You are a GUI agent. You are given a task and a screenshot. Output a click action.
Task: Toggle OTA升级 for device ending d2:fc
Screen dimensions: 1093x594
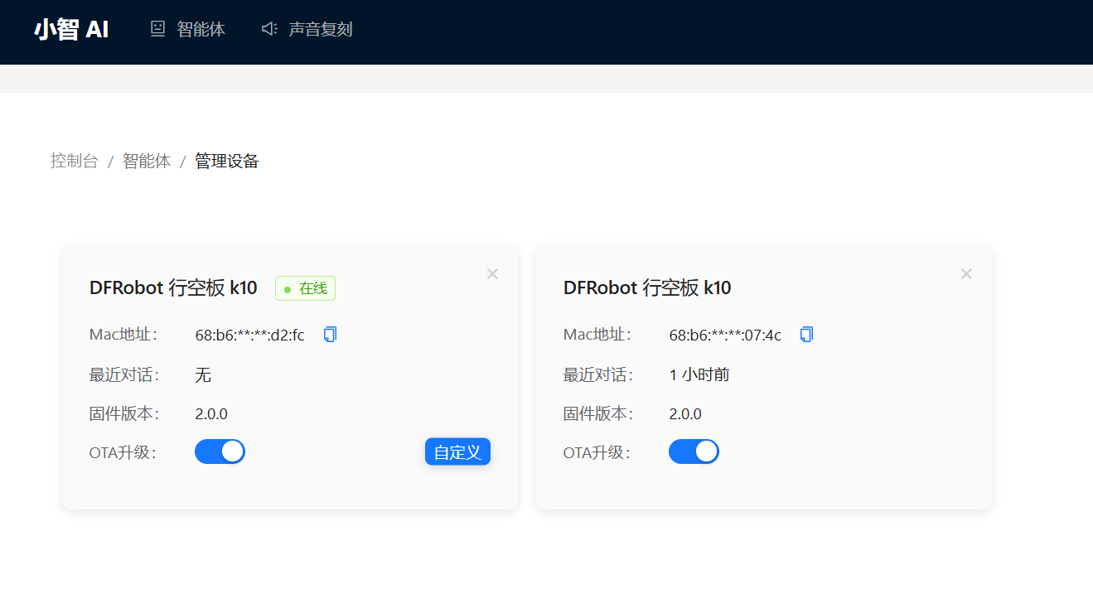[220, 452]
